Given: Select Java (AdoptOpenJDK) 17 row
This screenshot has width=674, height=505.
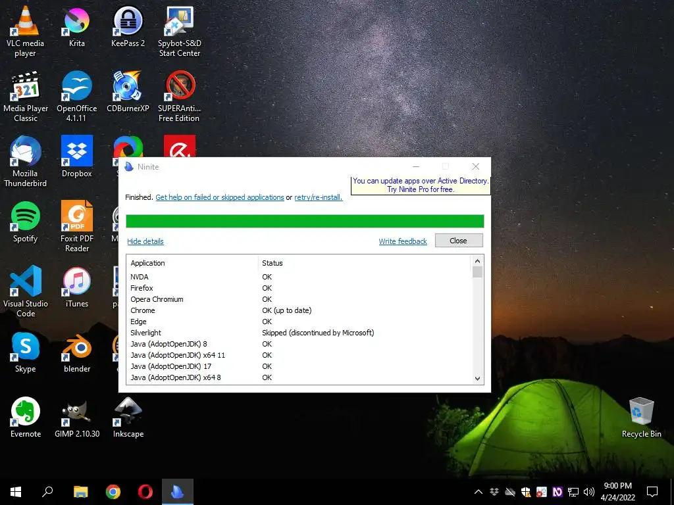Looking at the screenshot, I should click(x=299, y=366).
